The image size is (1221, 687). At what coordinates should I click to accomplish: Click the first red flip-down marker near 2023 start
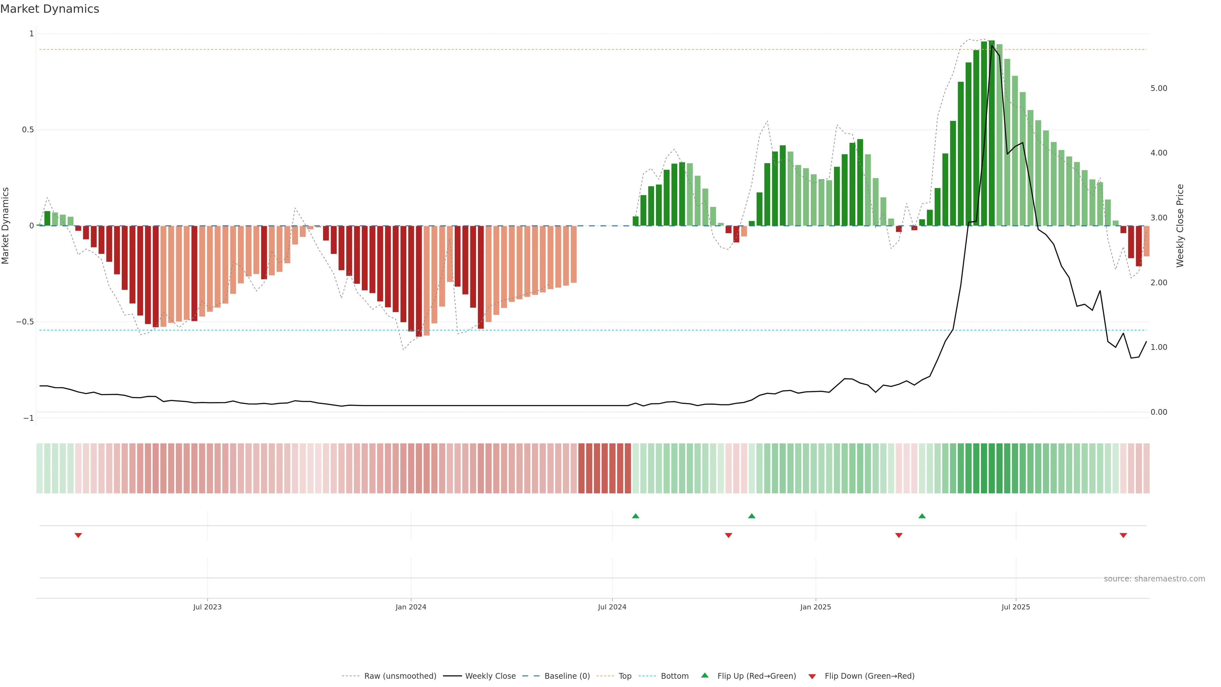[78, 535]
